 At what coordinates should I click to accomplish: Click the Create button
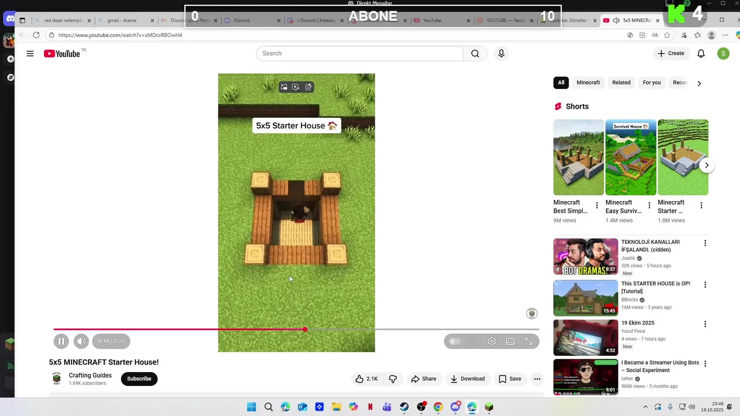671,54
